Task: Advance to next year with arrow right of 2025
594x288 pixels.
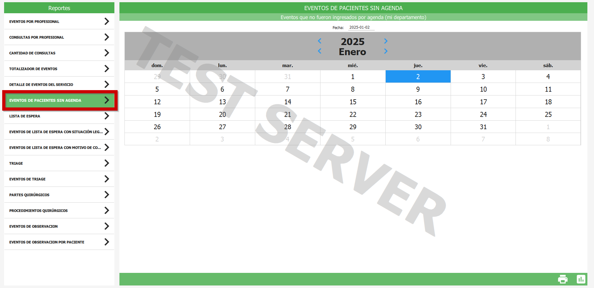Action: 386,41
